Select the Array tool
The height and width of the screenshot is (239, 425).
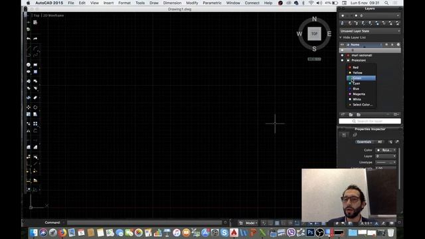click(x=35, y=124)
